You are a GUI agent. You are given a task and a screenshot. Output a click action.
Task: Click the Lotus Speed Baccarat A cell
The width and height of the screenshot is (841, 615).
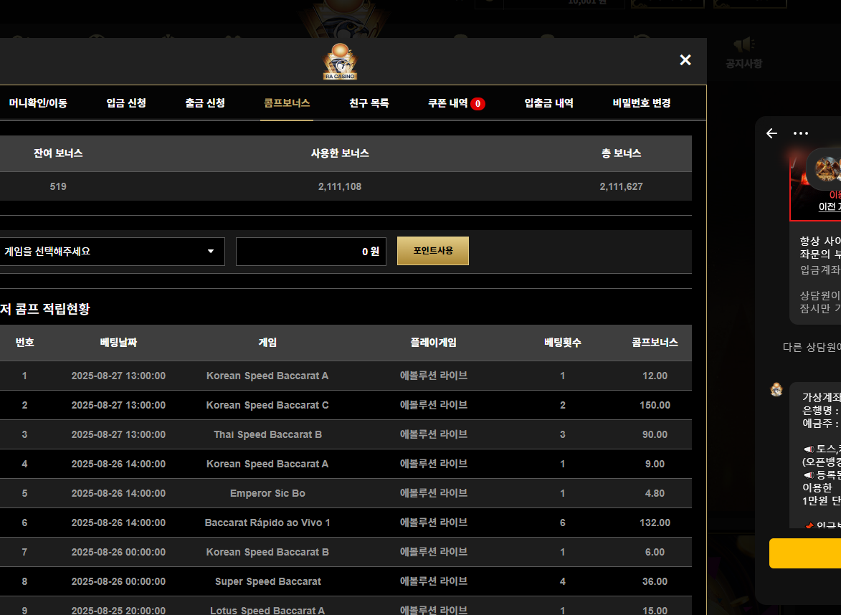267,610
